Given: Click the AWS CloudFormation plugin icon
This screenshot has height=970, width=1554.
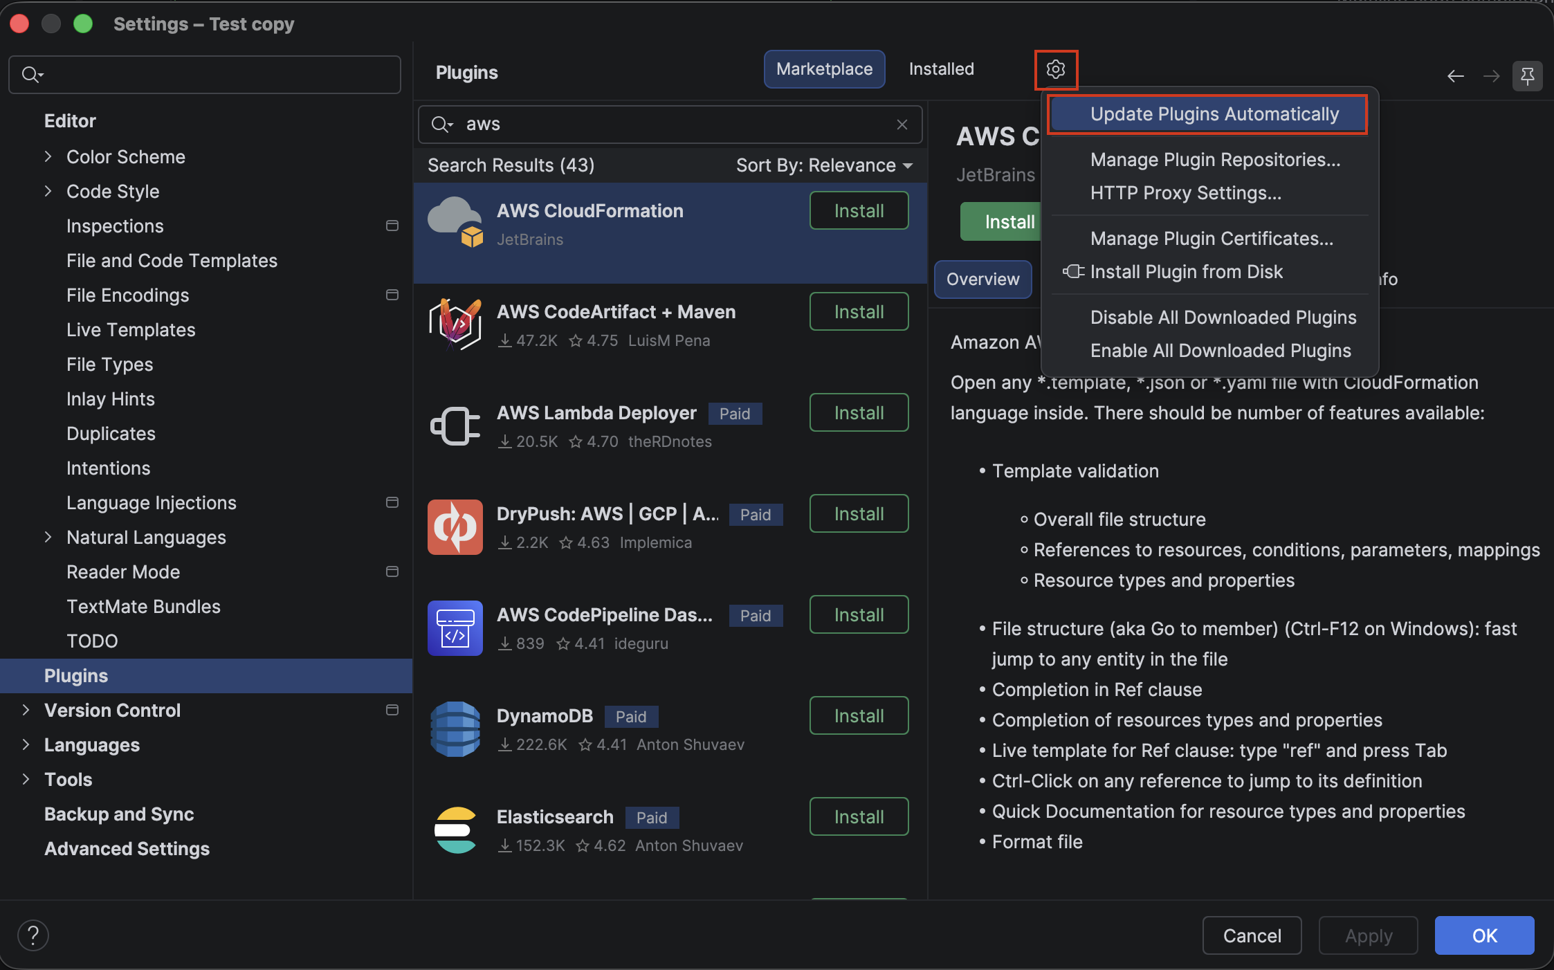Looking at the screenshot, I should pos(455,223).
